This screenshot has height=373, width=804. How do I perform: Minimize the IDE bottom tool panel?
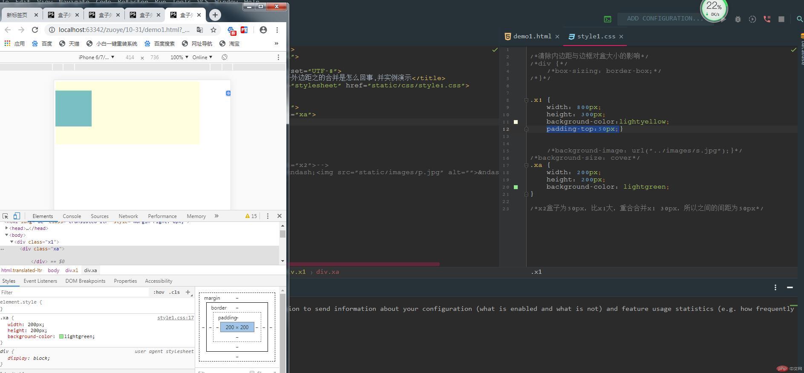click(x=790, y=287)
